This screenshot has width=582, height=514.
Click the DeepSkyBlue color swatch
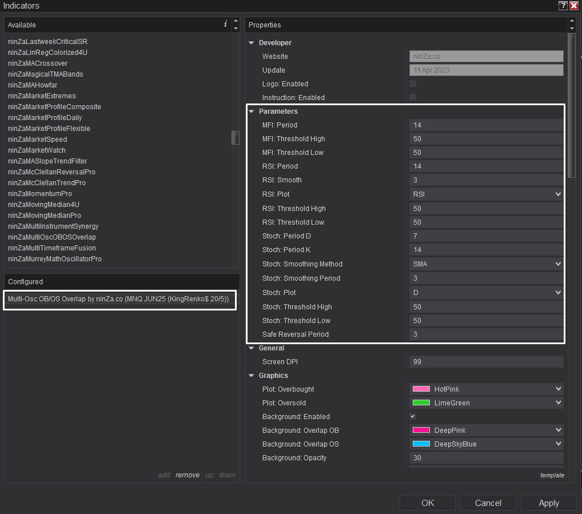[x=421, y=444]
